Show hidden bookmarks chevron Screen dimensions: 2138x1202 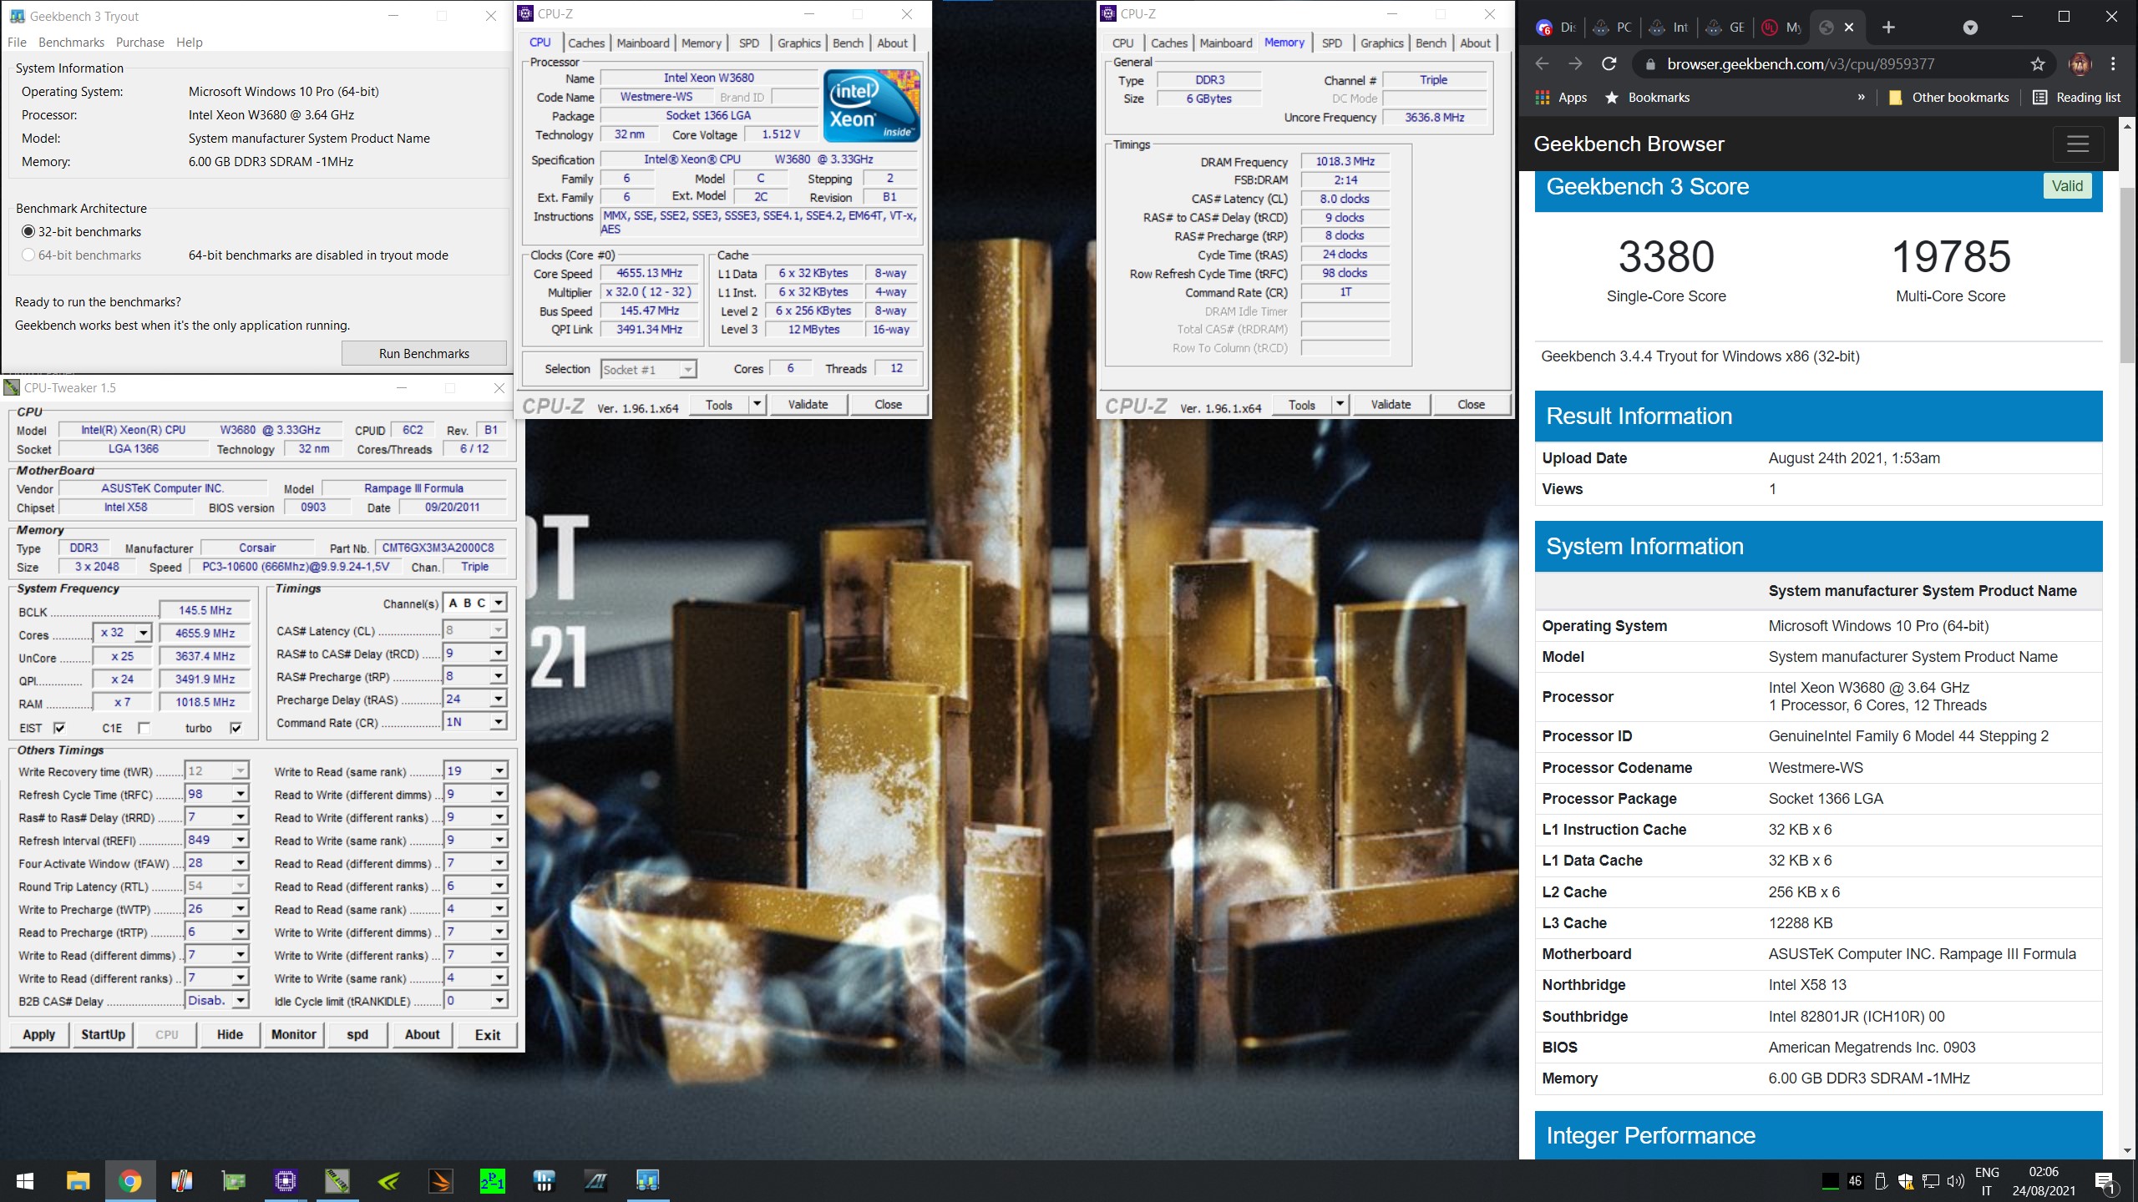(1861, 98)
